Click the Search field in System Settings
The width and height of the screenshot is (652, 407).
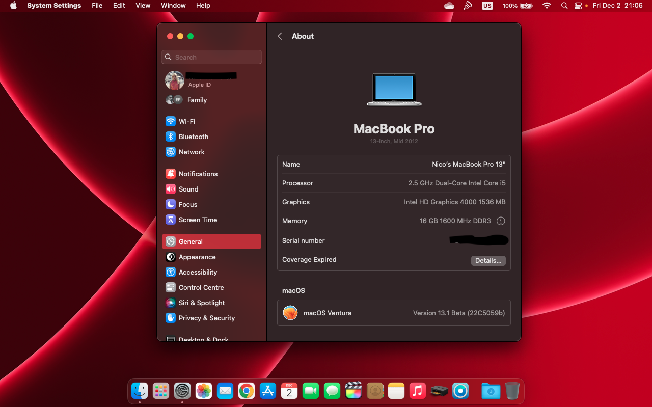[211, 57]
